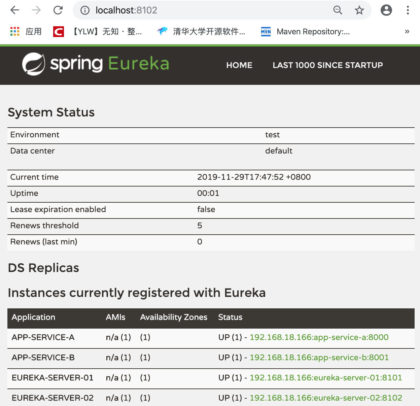Click the lease expiration value 'false'
The image size is (420, 406).
[206, 209]
